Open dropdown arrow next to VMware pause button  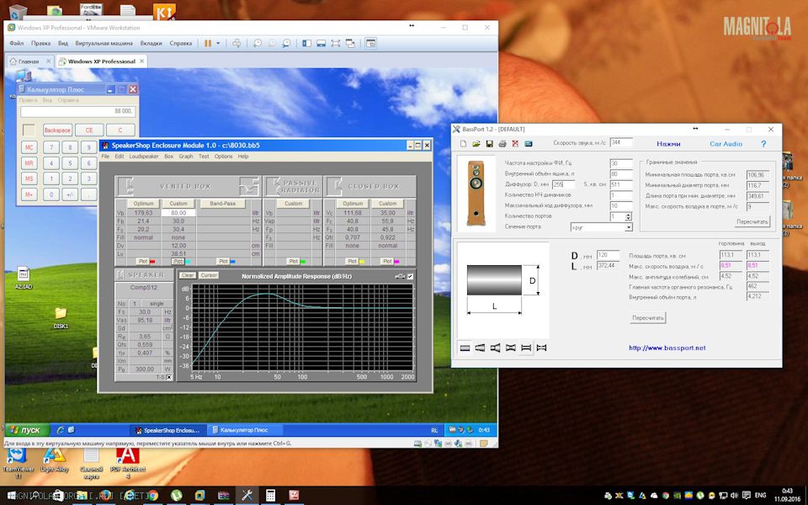tap(219, 43)
